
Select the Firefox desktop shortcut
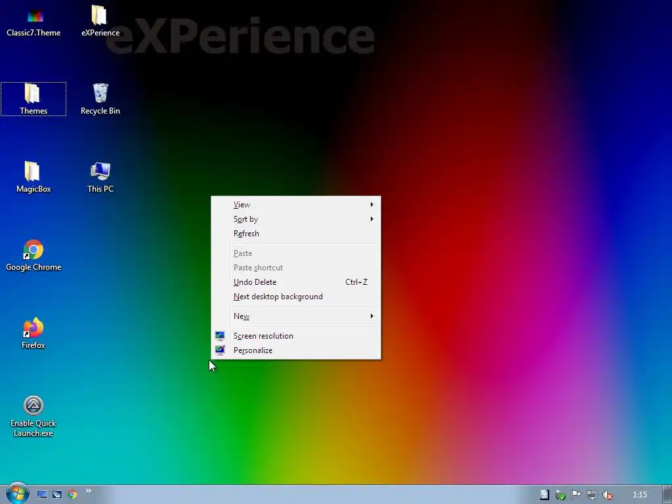tap(33, 333)
